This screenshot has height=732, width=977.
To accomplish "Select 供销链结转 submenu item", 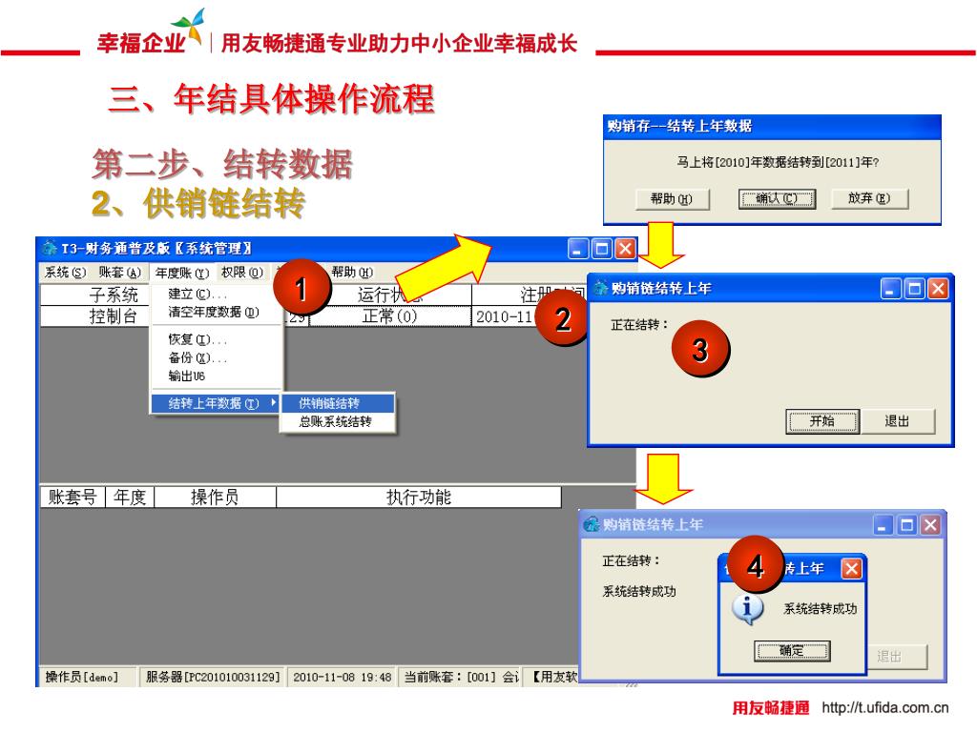I will (338, 403).
